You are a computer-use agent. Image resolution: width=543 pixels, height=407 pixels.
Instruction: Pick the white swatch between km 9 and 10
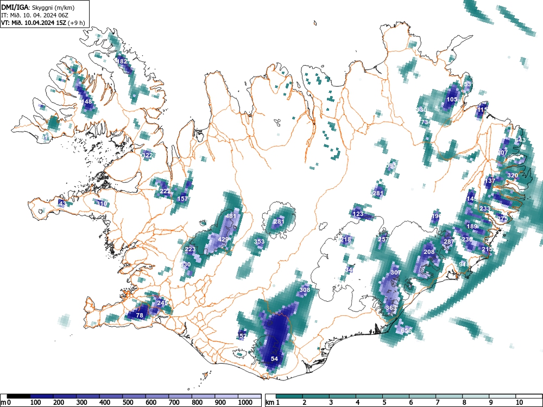tap(502, 396)
